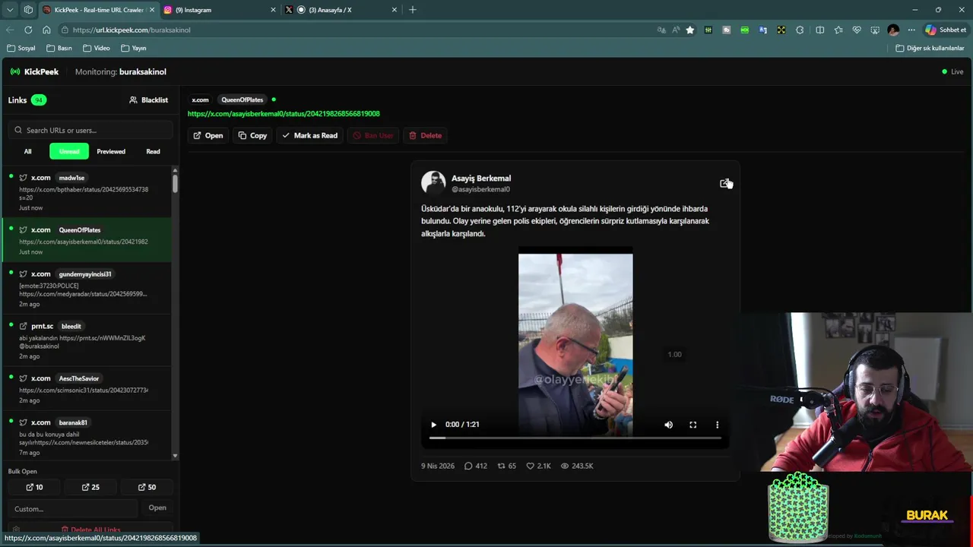Click the QueenOfPlates user tag in header

tap(242, 100)
